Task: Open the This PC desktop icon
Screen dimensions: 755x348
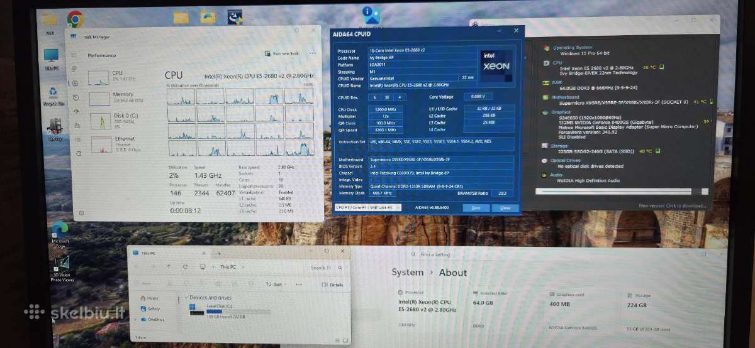Action: pos(51,59)
